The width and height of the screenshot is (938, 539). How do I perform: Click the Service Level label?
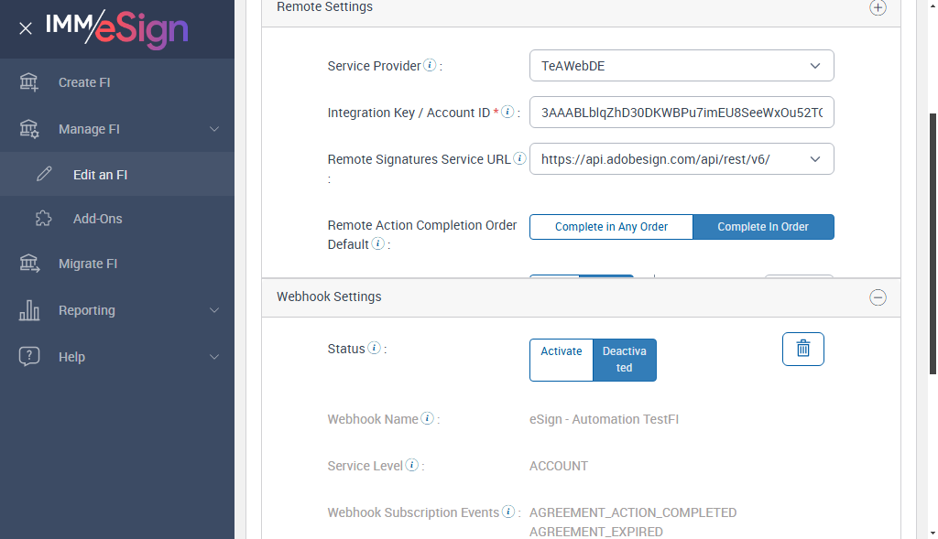365,466
